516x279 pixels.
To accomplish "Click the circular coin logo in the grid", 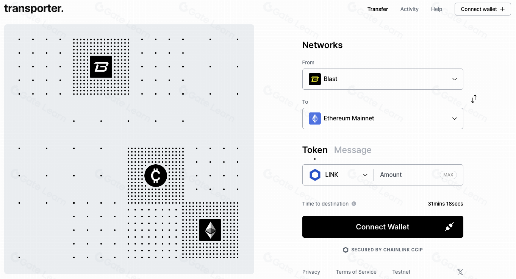I will pyautogui.click(x=156, y=176).
